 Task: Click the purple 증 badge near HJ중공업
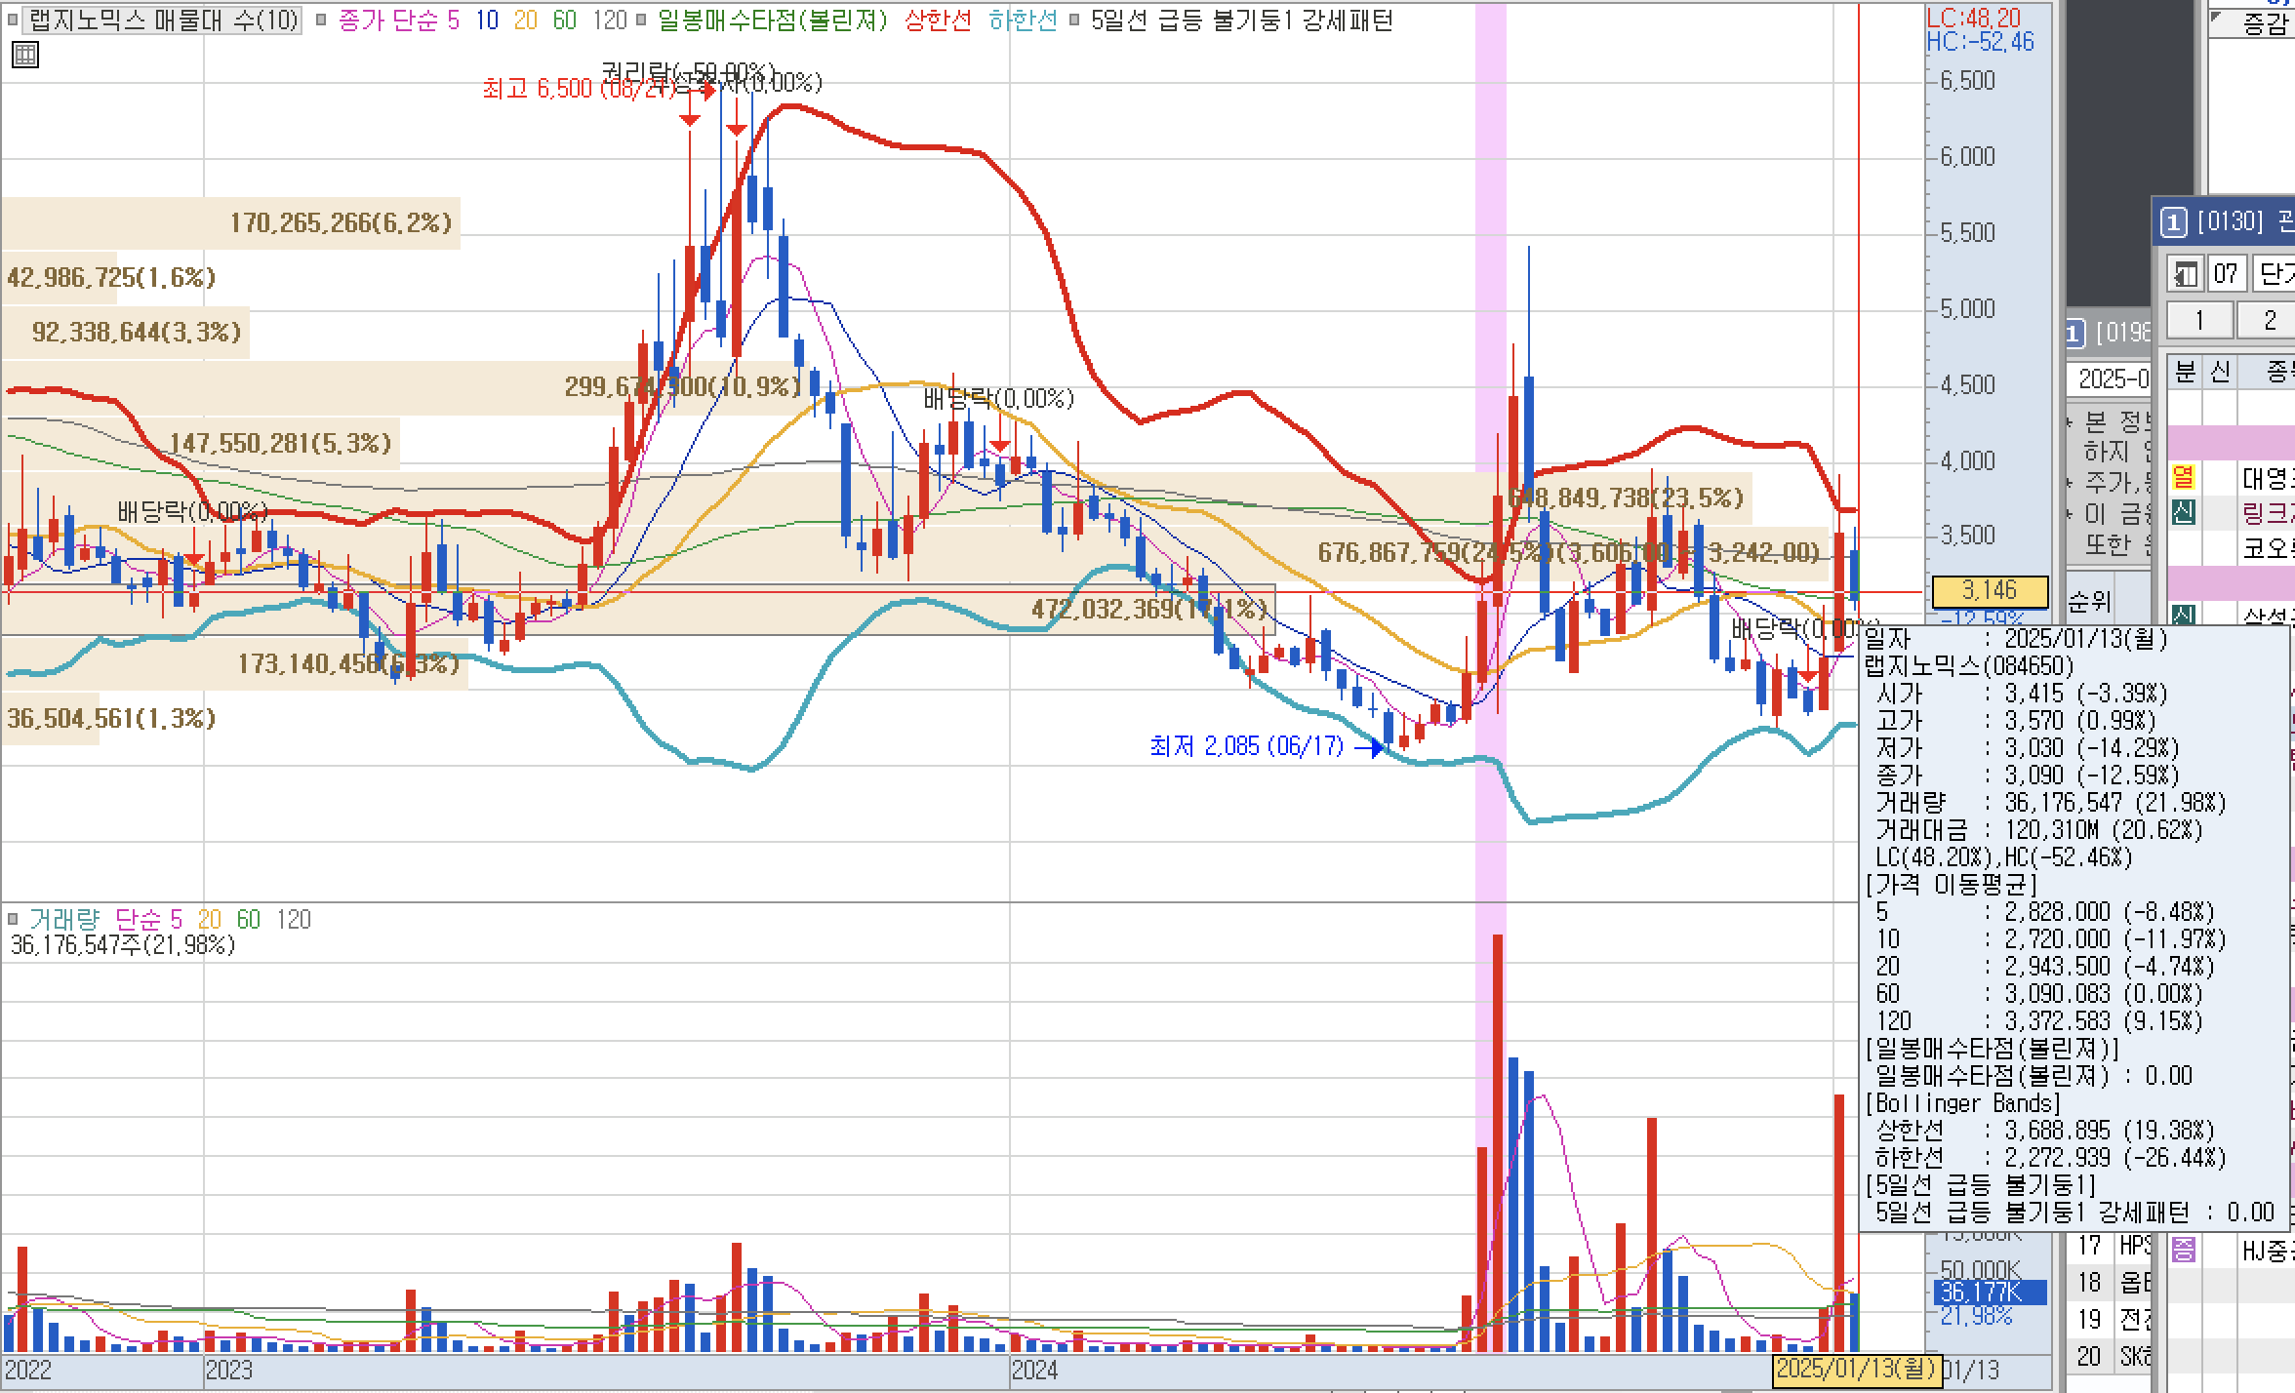tap(2183, 1249)
